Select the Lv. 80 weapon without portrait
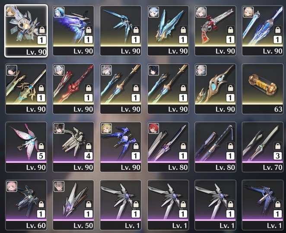Screen dimensions: 286x233 pyautogui.click(x=216, y=147)
